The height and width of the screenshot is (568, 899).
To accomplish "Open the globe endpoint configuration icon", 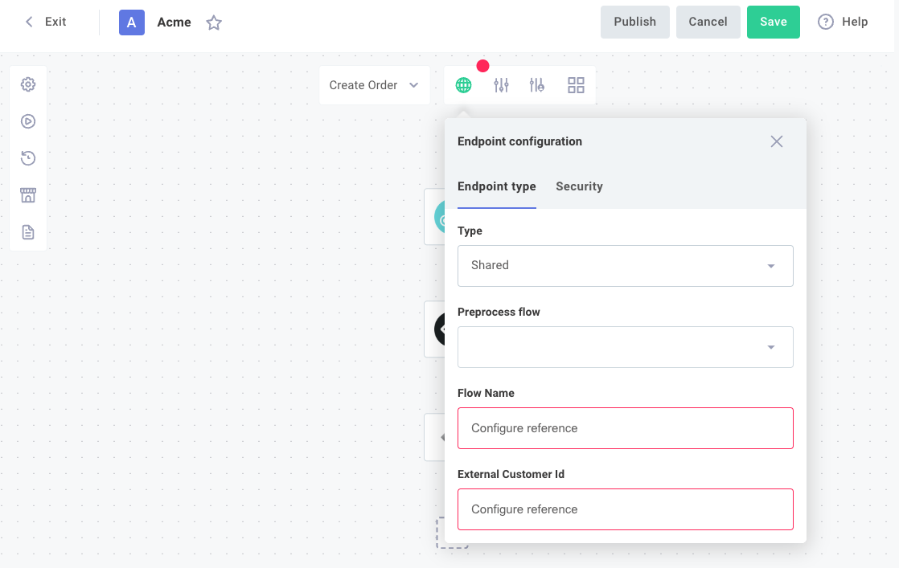I will coord(462,84).
